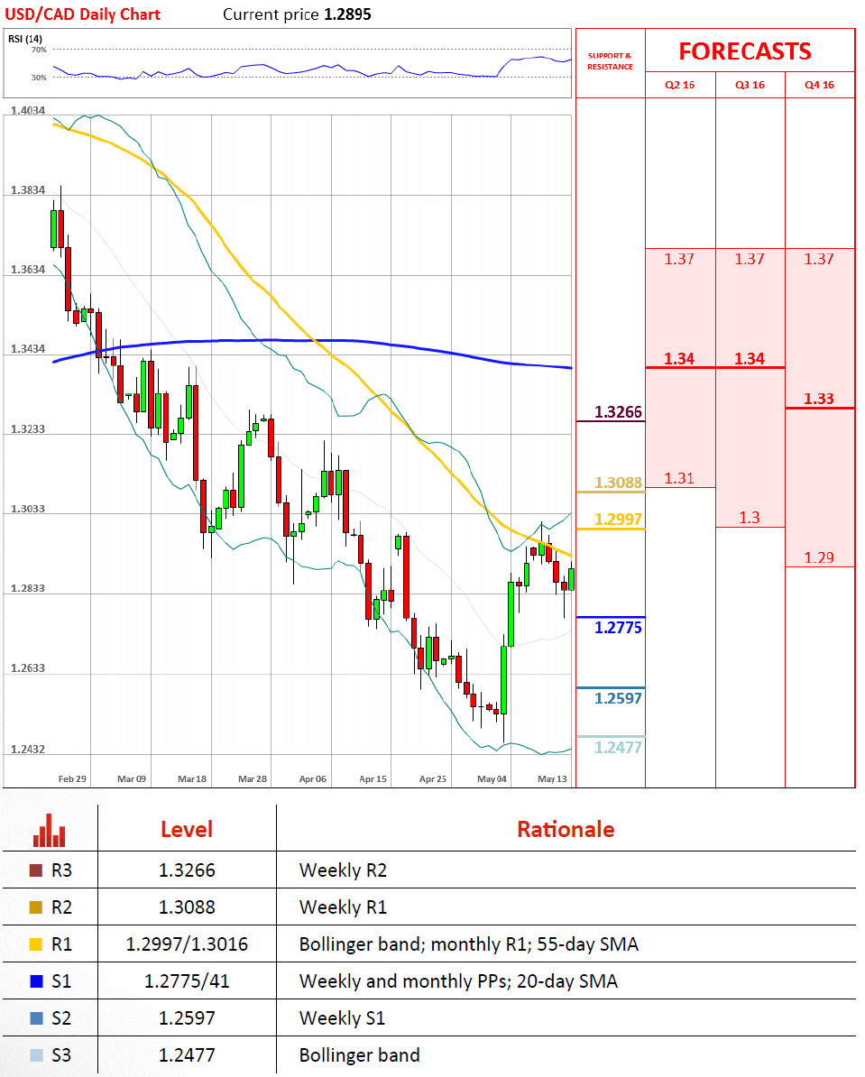The height and width of the screenshot is (1077, 865).
Task: Click the R2 row label
Action: [x=62, y=907]
